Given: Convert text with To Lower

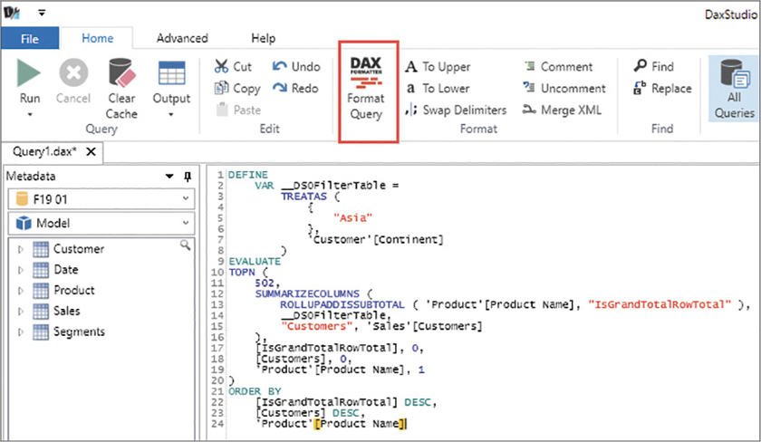Looking at the screenshot, I should 438,88.
